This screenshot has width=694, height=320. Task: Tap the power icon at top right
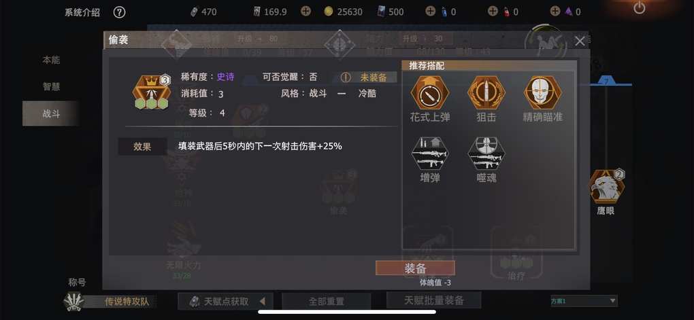pyautogui.click(x=639, y=8)
